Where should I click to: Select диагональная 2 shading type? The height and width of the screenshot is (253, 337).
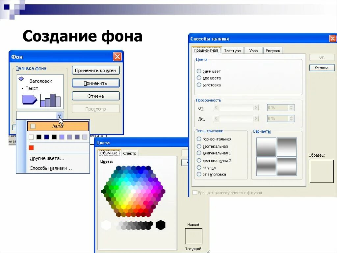pyautogui.click(x=199, y=161)
